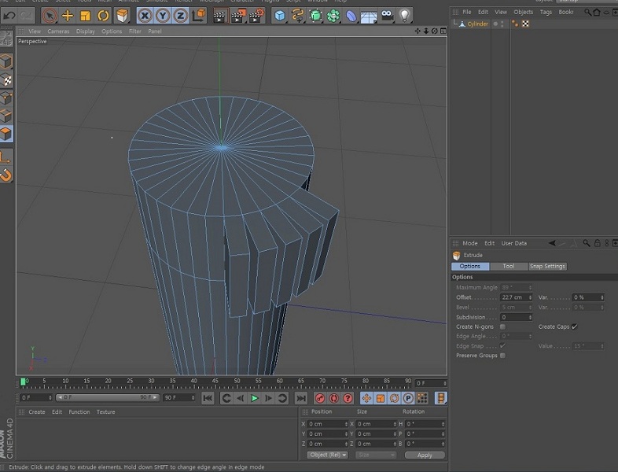Click the Position Y stepper arrows
The width and height of the screenshot is (618, 472).
346,433
